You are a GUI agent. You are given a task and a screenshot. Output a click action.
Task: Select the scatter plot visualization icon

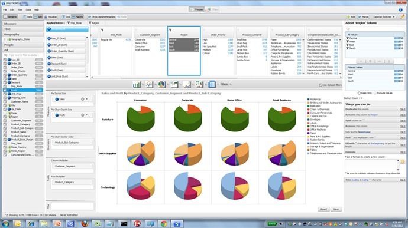coord(187,84)
